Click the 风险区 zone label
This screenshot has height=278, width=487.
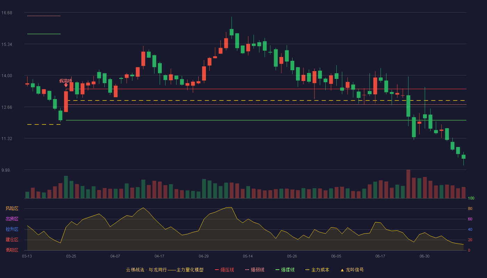click(x=12, y=208)
